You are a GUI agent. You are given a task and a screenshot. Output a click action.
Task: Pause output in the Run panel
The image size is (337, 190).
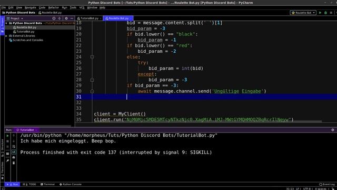tap(7, 147)
